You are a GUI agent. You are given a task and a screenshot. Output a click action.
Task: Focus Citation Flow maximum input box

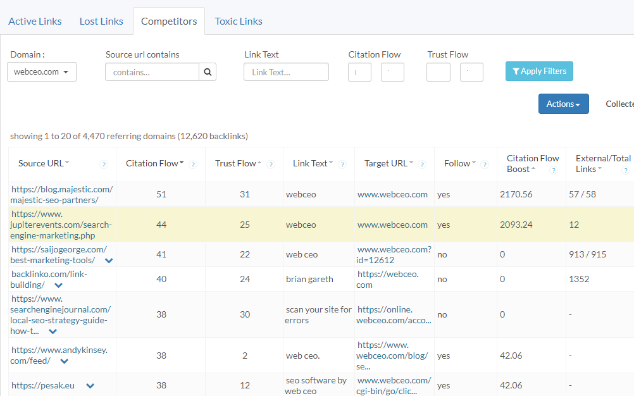pyautogui.click(x=392, y=72)
